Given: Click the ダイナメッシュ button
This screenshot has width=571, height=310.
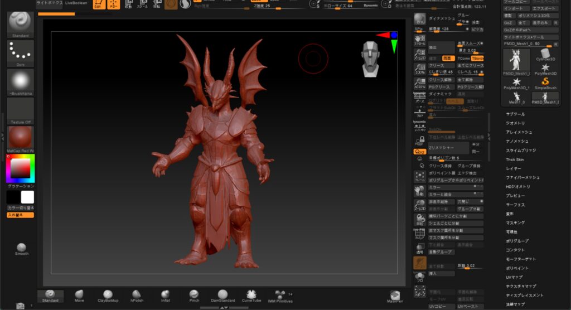Looking at the screenshot, I should pyautogui.click(x=442, y=18).
